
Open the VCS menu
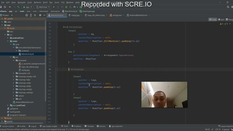click(x=63, y=3)
